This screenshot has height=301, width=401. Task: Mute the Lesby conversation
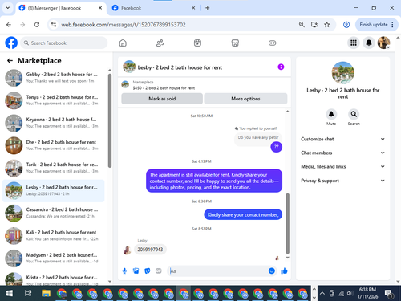[x=331, y=114]
